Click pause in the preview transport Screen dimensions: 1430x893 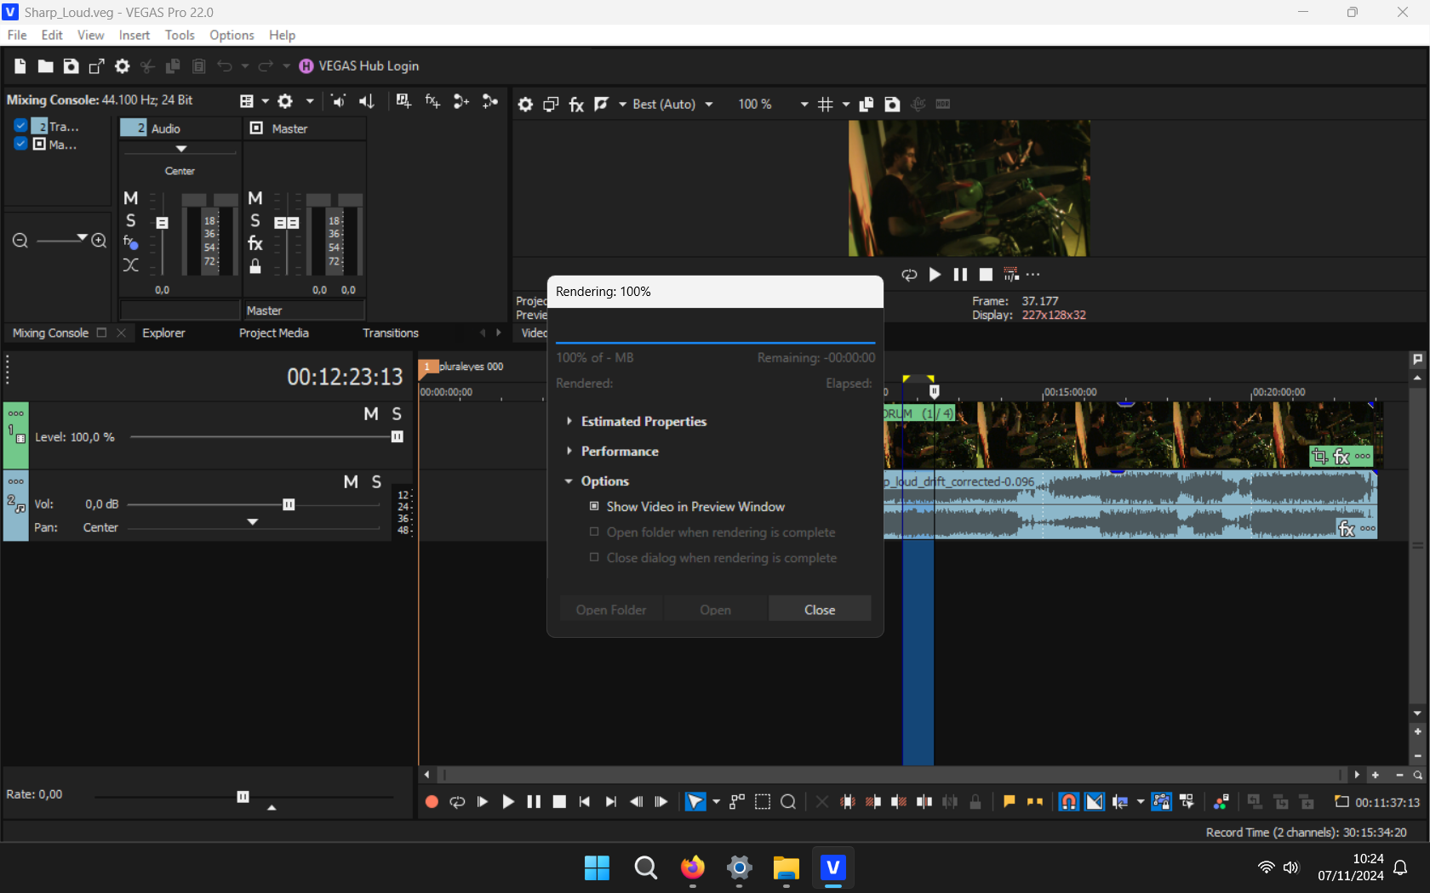click(x=960, y=275)
